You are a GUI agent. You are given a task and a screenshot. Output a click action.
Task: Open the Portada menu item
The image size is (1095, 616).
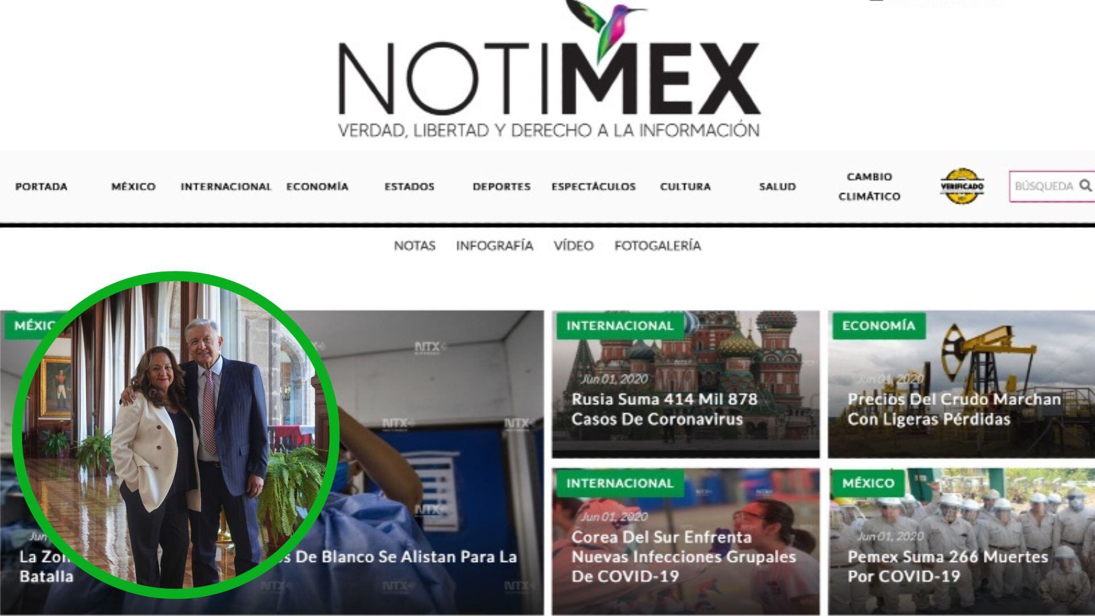[41, 187]
